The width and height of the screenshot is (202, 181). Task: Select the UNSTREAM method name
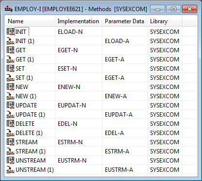tap(31, 161)
